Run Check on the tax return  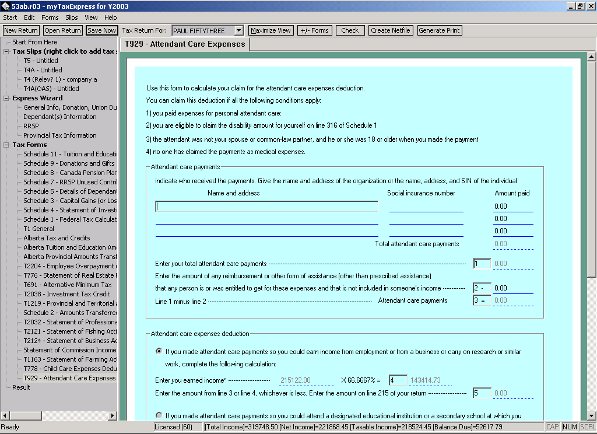pos(350,30)
